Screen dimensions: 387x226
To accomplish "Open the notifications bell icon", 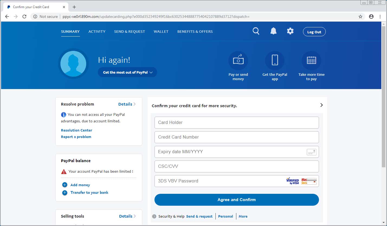I will click(x=273, y=31).
